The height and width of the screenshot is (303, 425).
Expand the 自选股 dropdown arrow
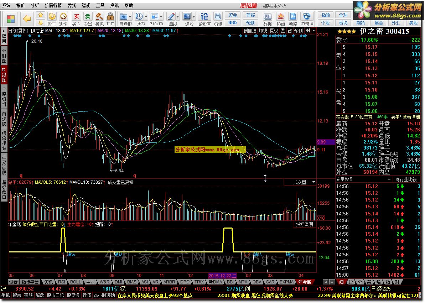[x=130, y=16]
